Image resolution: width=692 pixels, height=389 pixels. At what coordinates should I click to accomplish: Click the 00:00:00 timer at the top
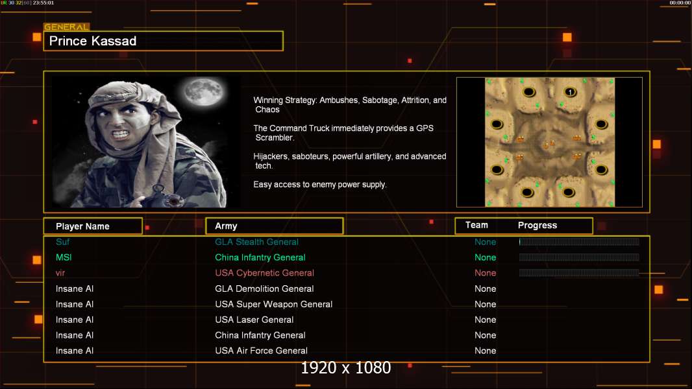point(680,3)
